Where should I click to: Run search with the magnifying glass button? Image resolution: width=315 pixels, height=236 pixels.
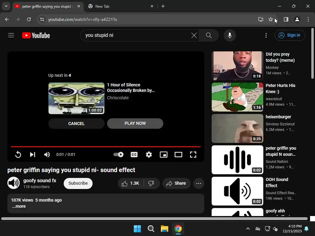(x=209, y=35)
